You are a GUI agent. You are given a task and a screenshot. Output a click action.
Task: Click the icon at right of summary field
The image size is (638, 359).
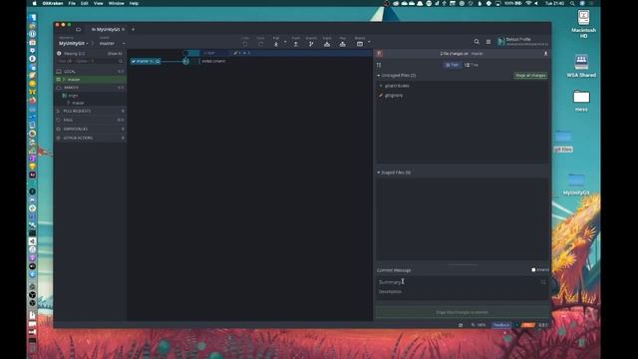(543, 282)
